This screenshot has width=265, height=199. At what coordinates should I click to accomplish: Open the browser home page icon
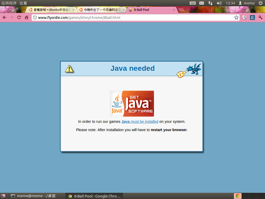pos(27,18)
